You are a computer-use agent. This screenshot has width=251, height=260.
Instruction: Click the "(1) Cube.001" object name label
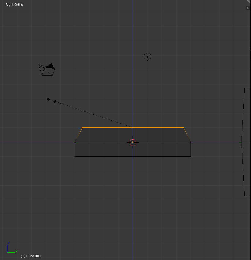pos(31,256)
